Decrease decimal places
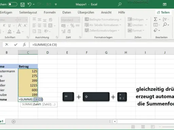This screenshot has width=174, height=130. [69, 31]
